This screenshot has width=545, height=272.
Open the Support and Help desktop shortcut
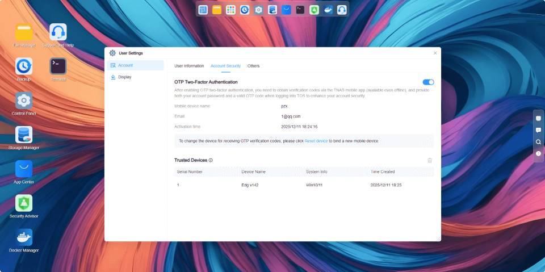point(58,32)
